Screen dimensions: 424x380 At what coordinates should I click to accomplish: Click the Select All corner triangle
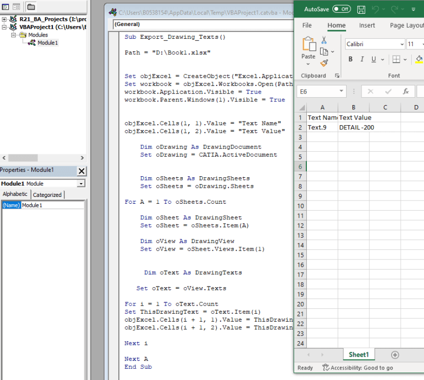(302, 108)
